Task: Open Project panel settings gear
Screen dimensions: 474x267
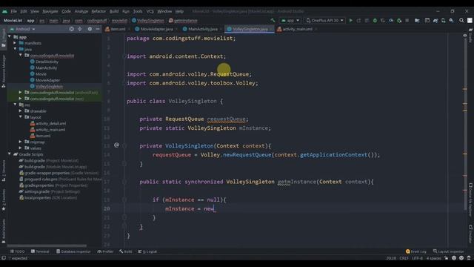Action: tap(90, 29)
